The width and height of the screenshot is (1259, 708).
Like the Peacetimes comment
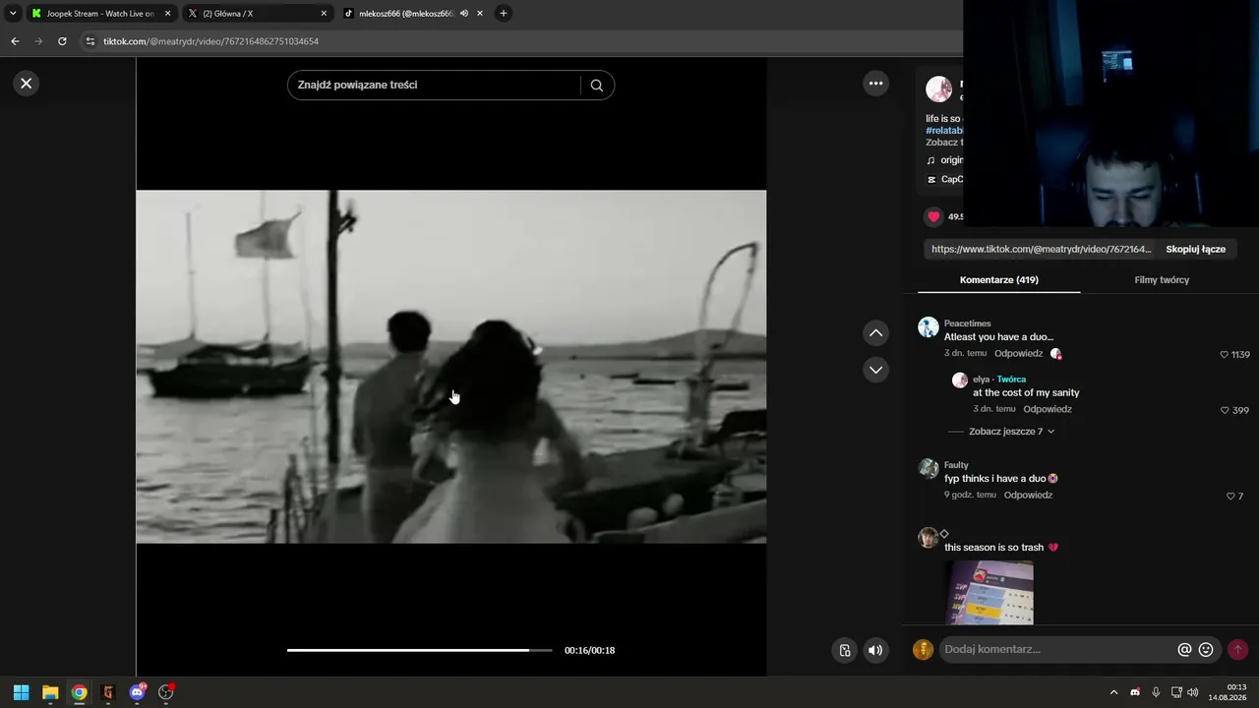pyautogui.click(x=1225, y=354)
